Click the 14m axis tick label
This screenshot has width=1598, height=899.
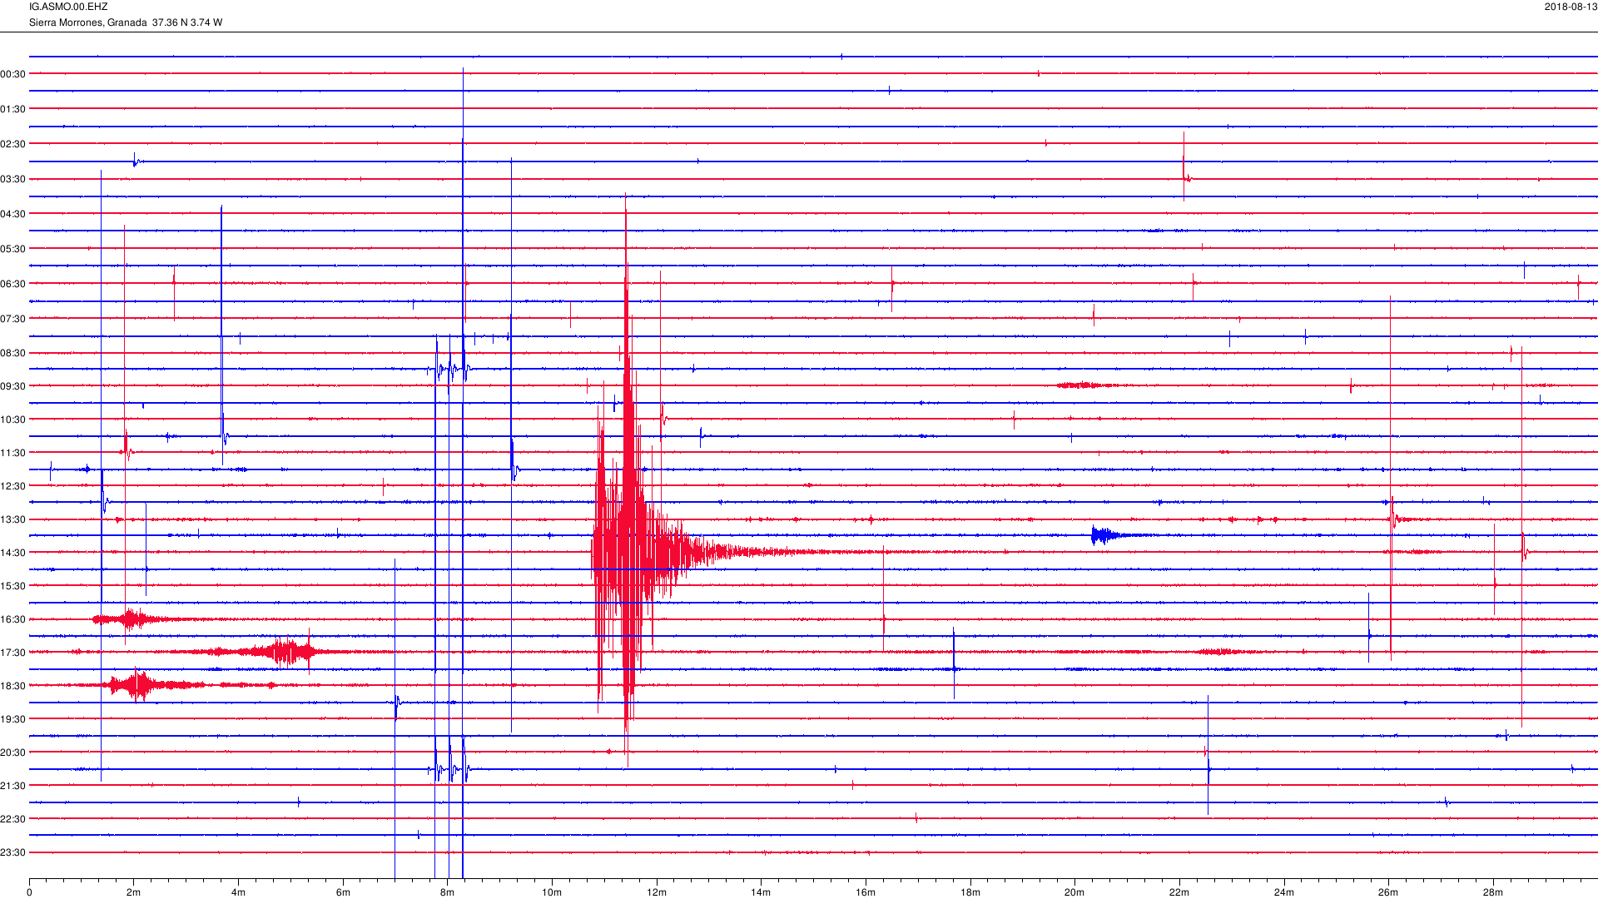(x=761, y=892)
